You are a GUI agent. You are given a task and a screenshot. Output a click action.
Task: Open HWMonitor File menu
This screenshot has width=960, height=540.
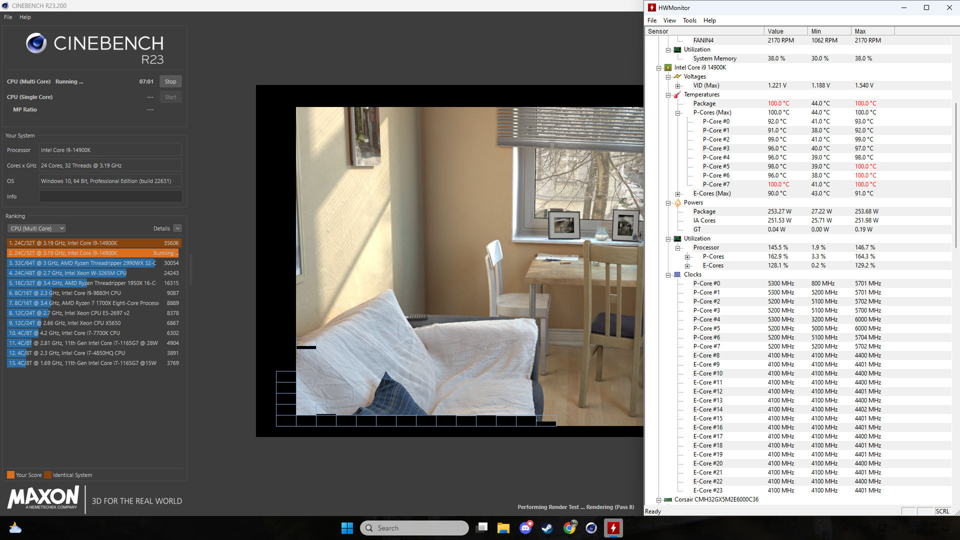click(652, 20)
